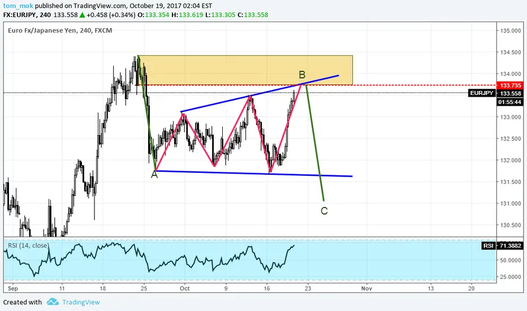Click the 132.000 price axis label
Viewport: 527px width, 311px height.
(510, 160)
